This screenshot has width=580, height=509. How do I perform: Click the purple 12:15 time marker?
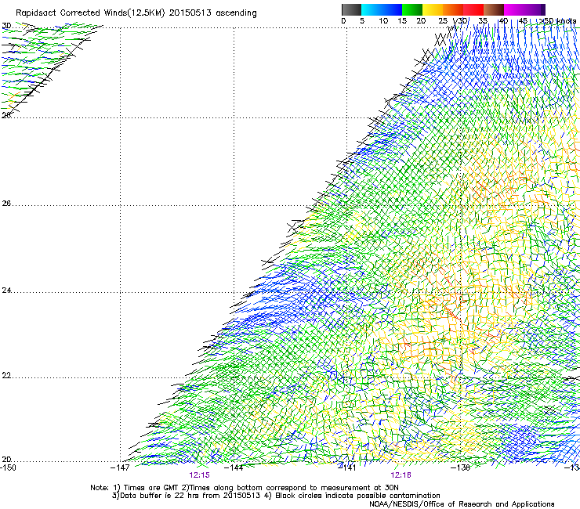coord(199,475)
